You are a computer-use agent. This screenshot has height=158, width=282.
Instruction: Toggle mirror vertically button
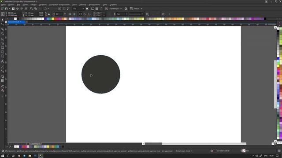74,14
